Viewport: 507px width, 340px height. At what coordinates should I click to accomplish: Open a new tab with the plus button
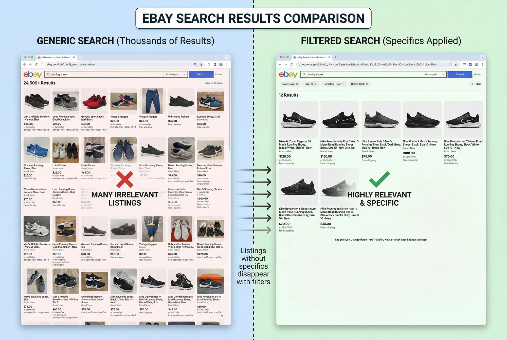tap(80, 57)
